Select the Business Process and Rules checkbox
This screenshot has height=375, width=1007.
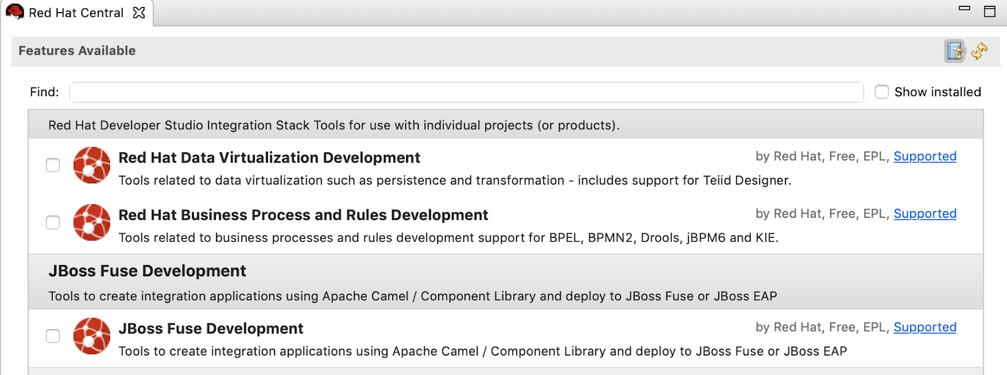(x=53, y=222)
